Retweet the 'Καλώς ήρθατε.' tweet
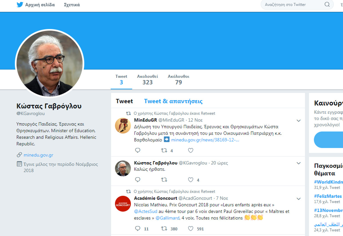343x236 pixels. (164, 180)
